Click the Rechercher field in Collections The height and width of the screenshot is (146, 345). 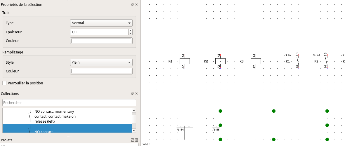coord(69,103)
